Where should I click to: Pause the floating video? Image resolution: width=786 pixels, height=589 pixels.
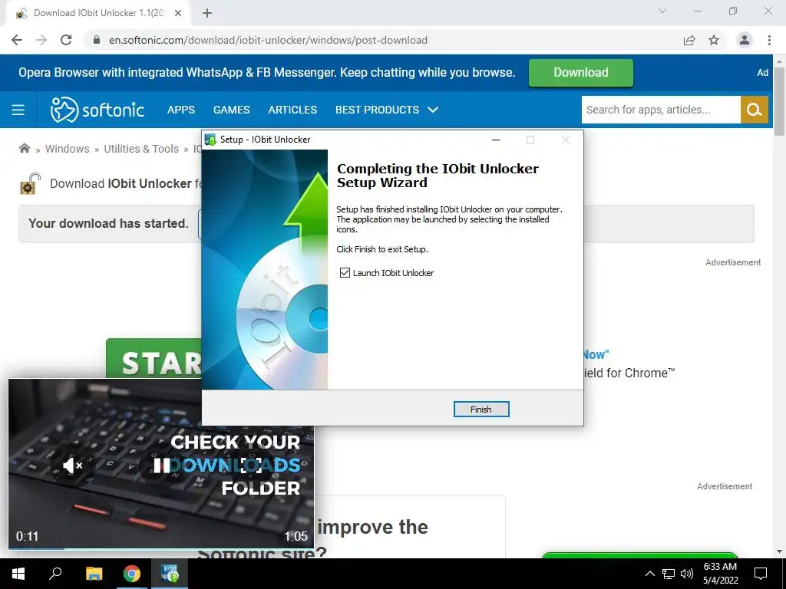[x=161, y=466]
